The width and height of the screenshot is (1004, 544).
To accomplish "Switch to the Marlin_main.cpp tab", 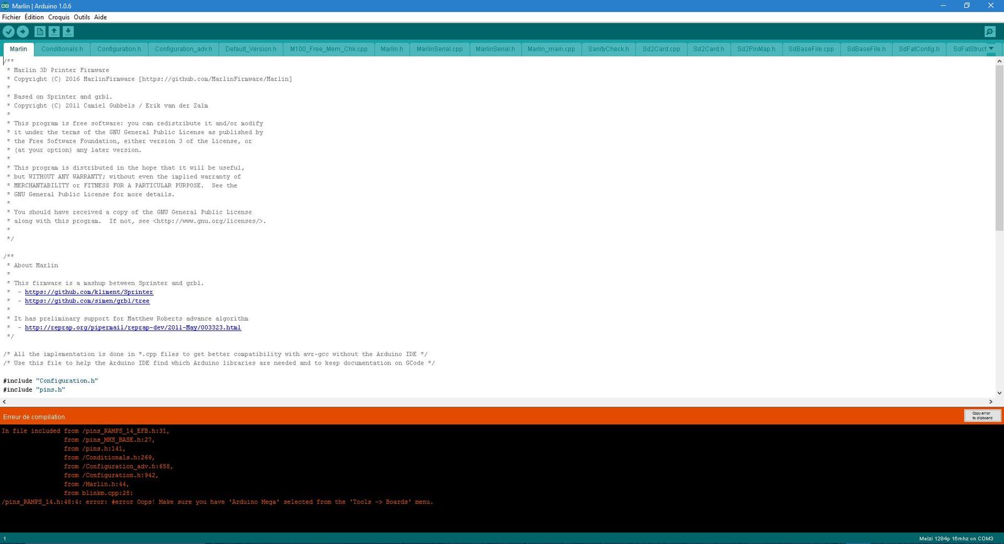I will [x=551, y=49].
